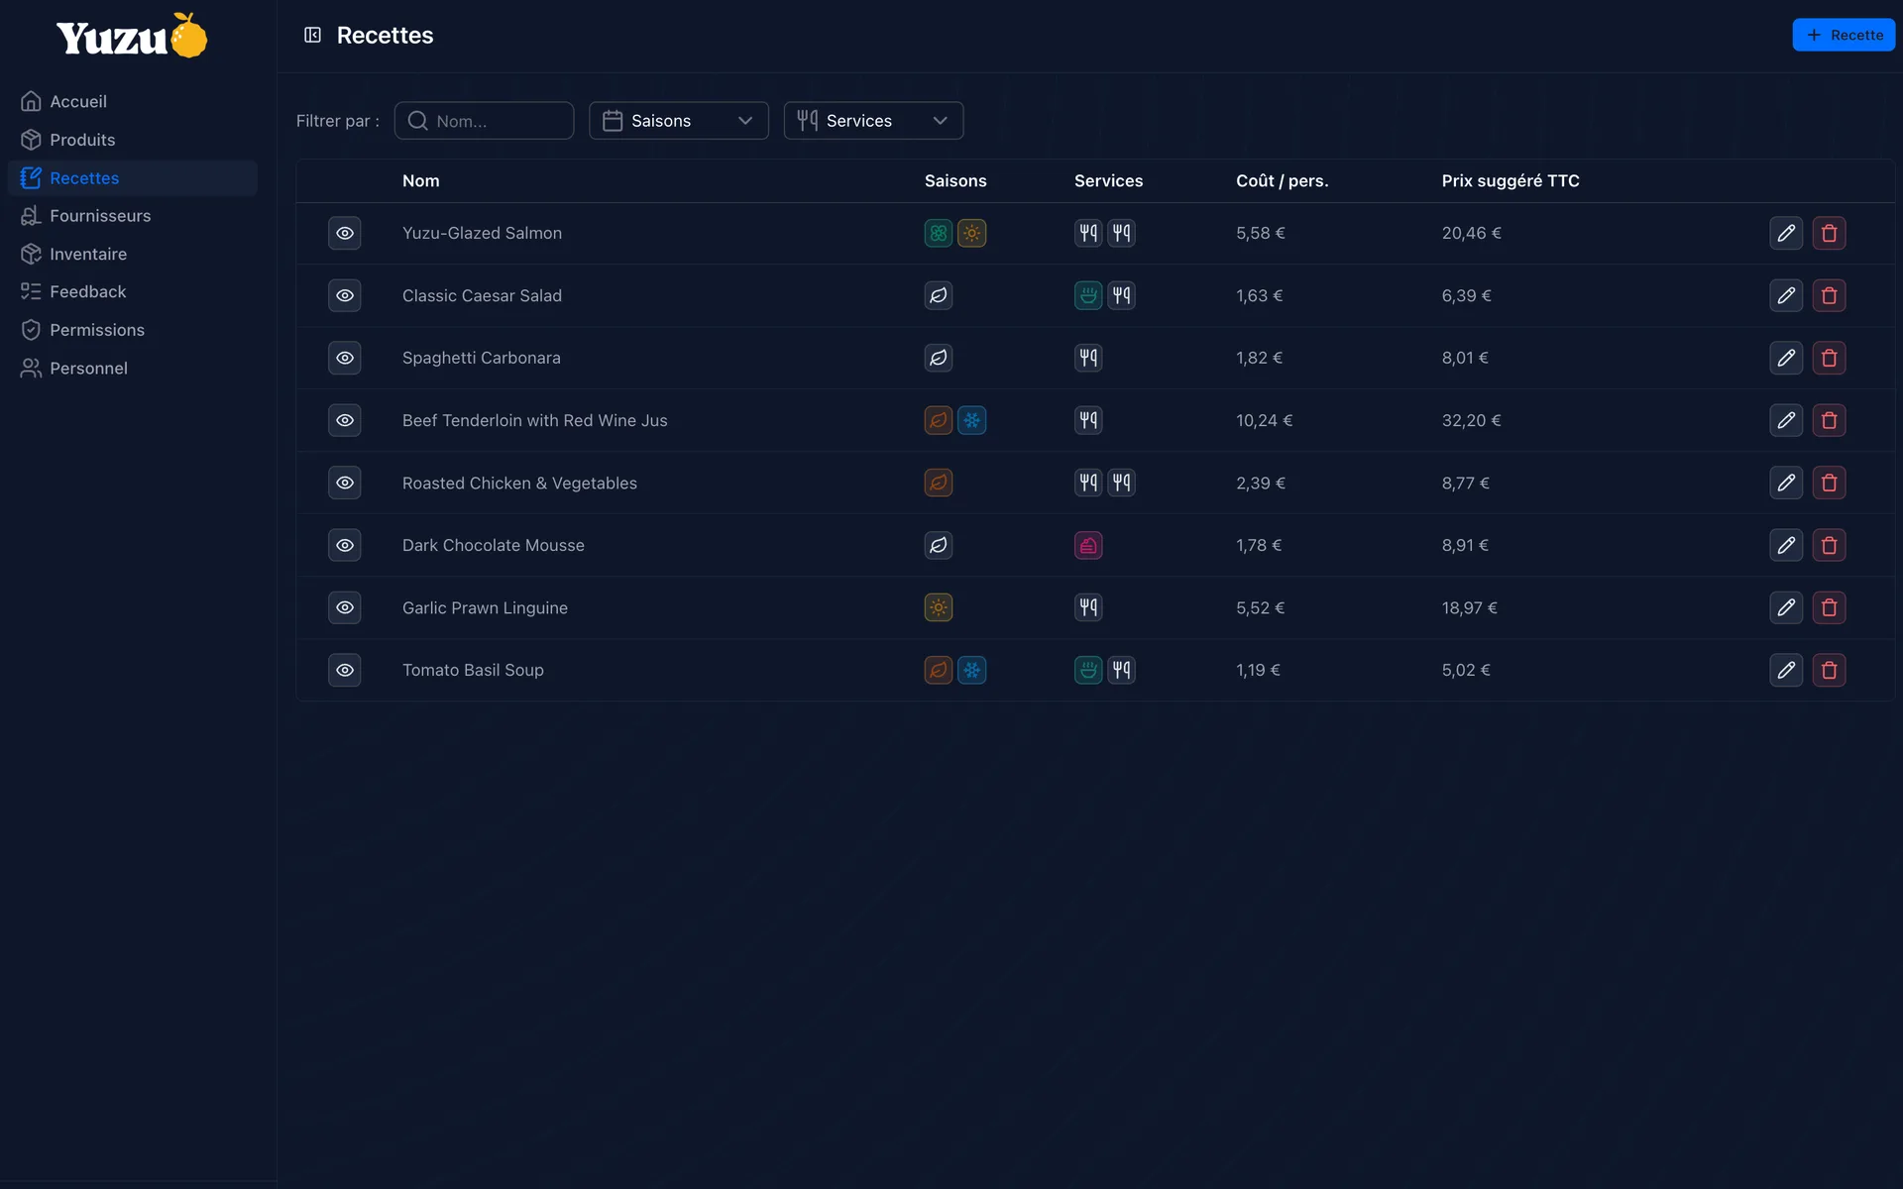Edit the Dark Chocolate Mousse recipe
The height and width of the screenshot is (1189, 1903).
pos(1786,545)
